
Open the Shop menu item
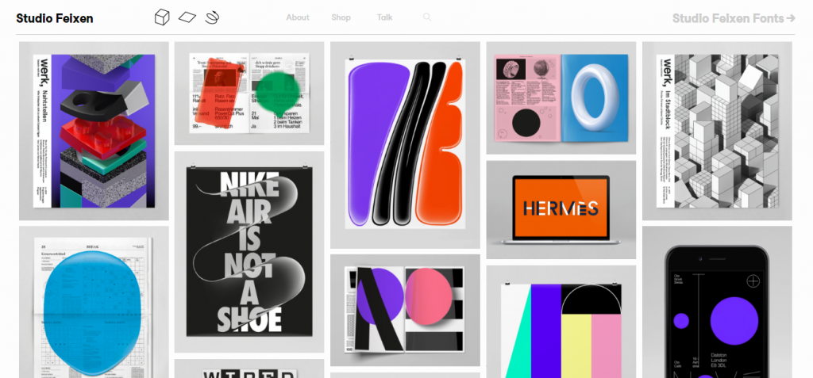341,17
